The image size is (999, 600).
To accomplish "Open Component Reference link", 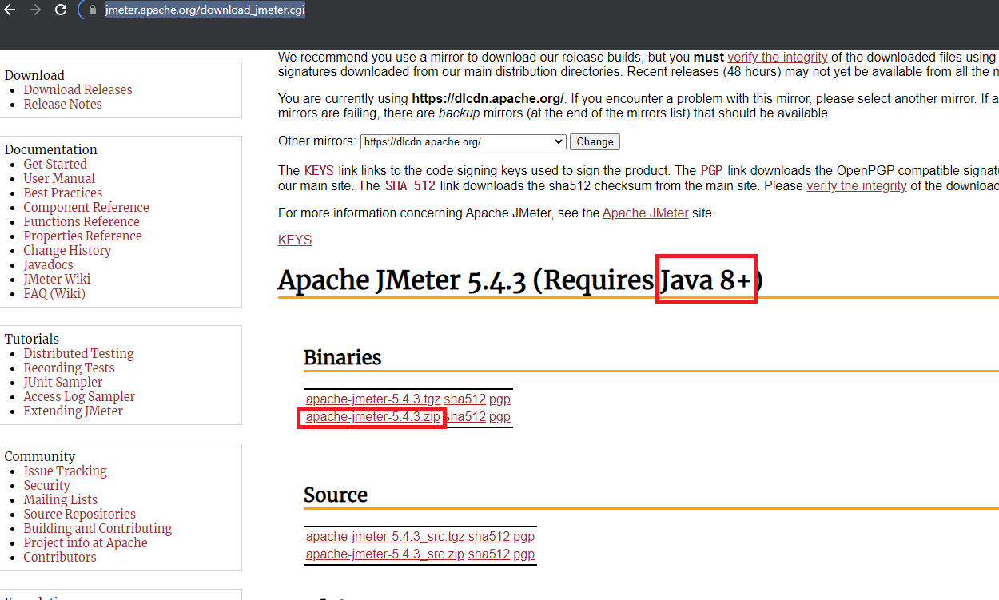I will point(86,207).
